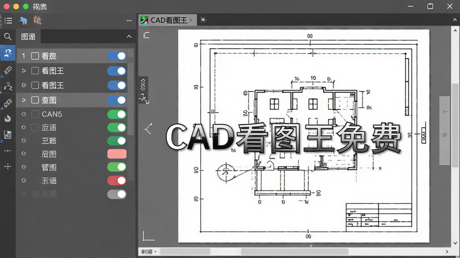The width and height of the screenshot is (460, 258).
Task: Open the three-dot more options menu
Action: pos(129,21)
